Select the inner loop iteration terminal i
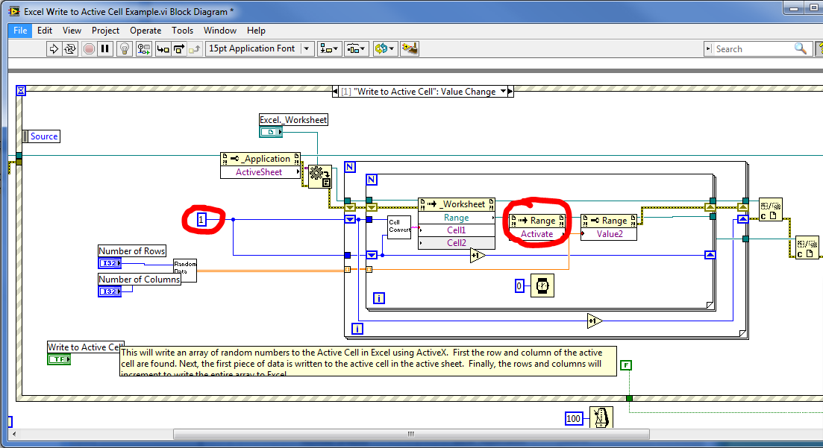 point(378,298)
